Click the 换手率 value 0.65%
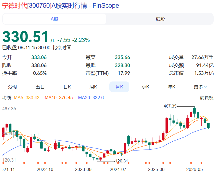The image size is (217, 176). tap(40, 73)
